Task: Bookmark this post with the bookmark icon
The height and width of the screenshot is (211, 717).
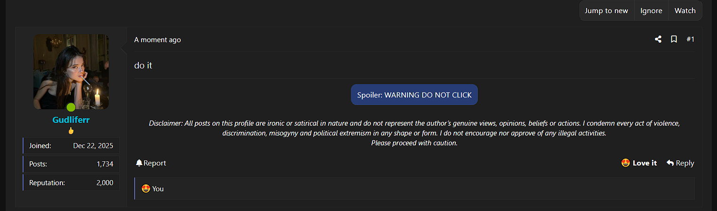Action: (x=674, y=39)
